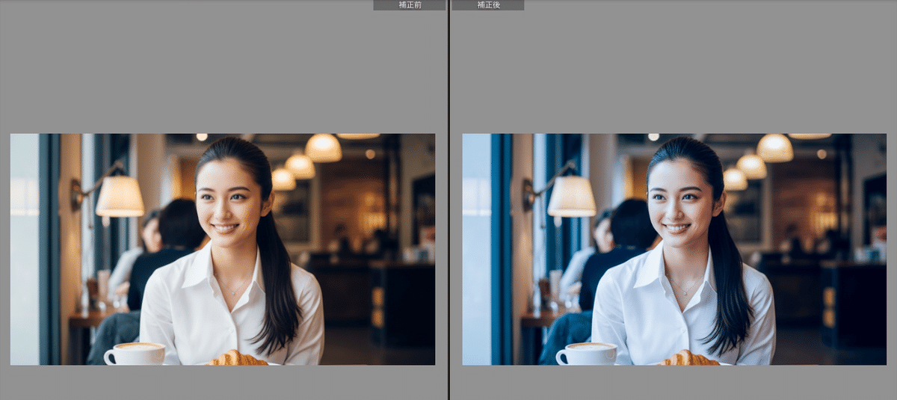The width and height of the screenshot is (897, 400).
Task: Click the 補正前 label
Action: [x=409, y=5]
